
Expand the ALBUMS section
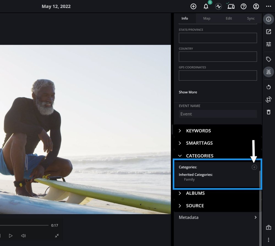tap(195, 193)
